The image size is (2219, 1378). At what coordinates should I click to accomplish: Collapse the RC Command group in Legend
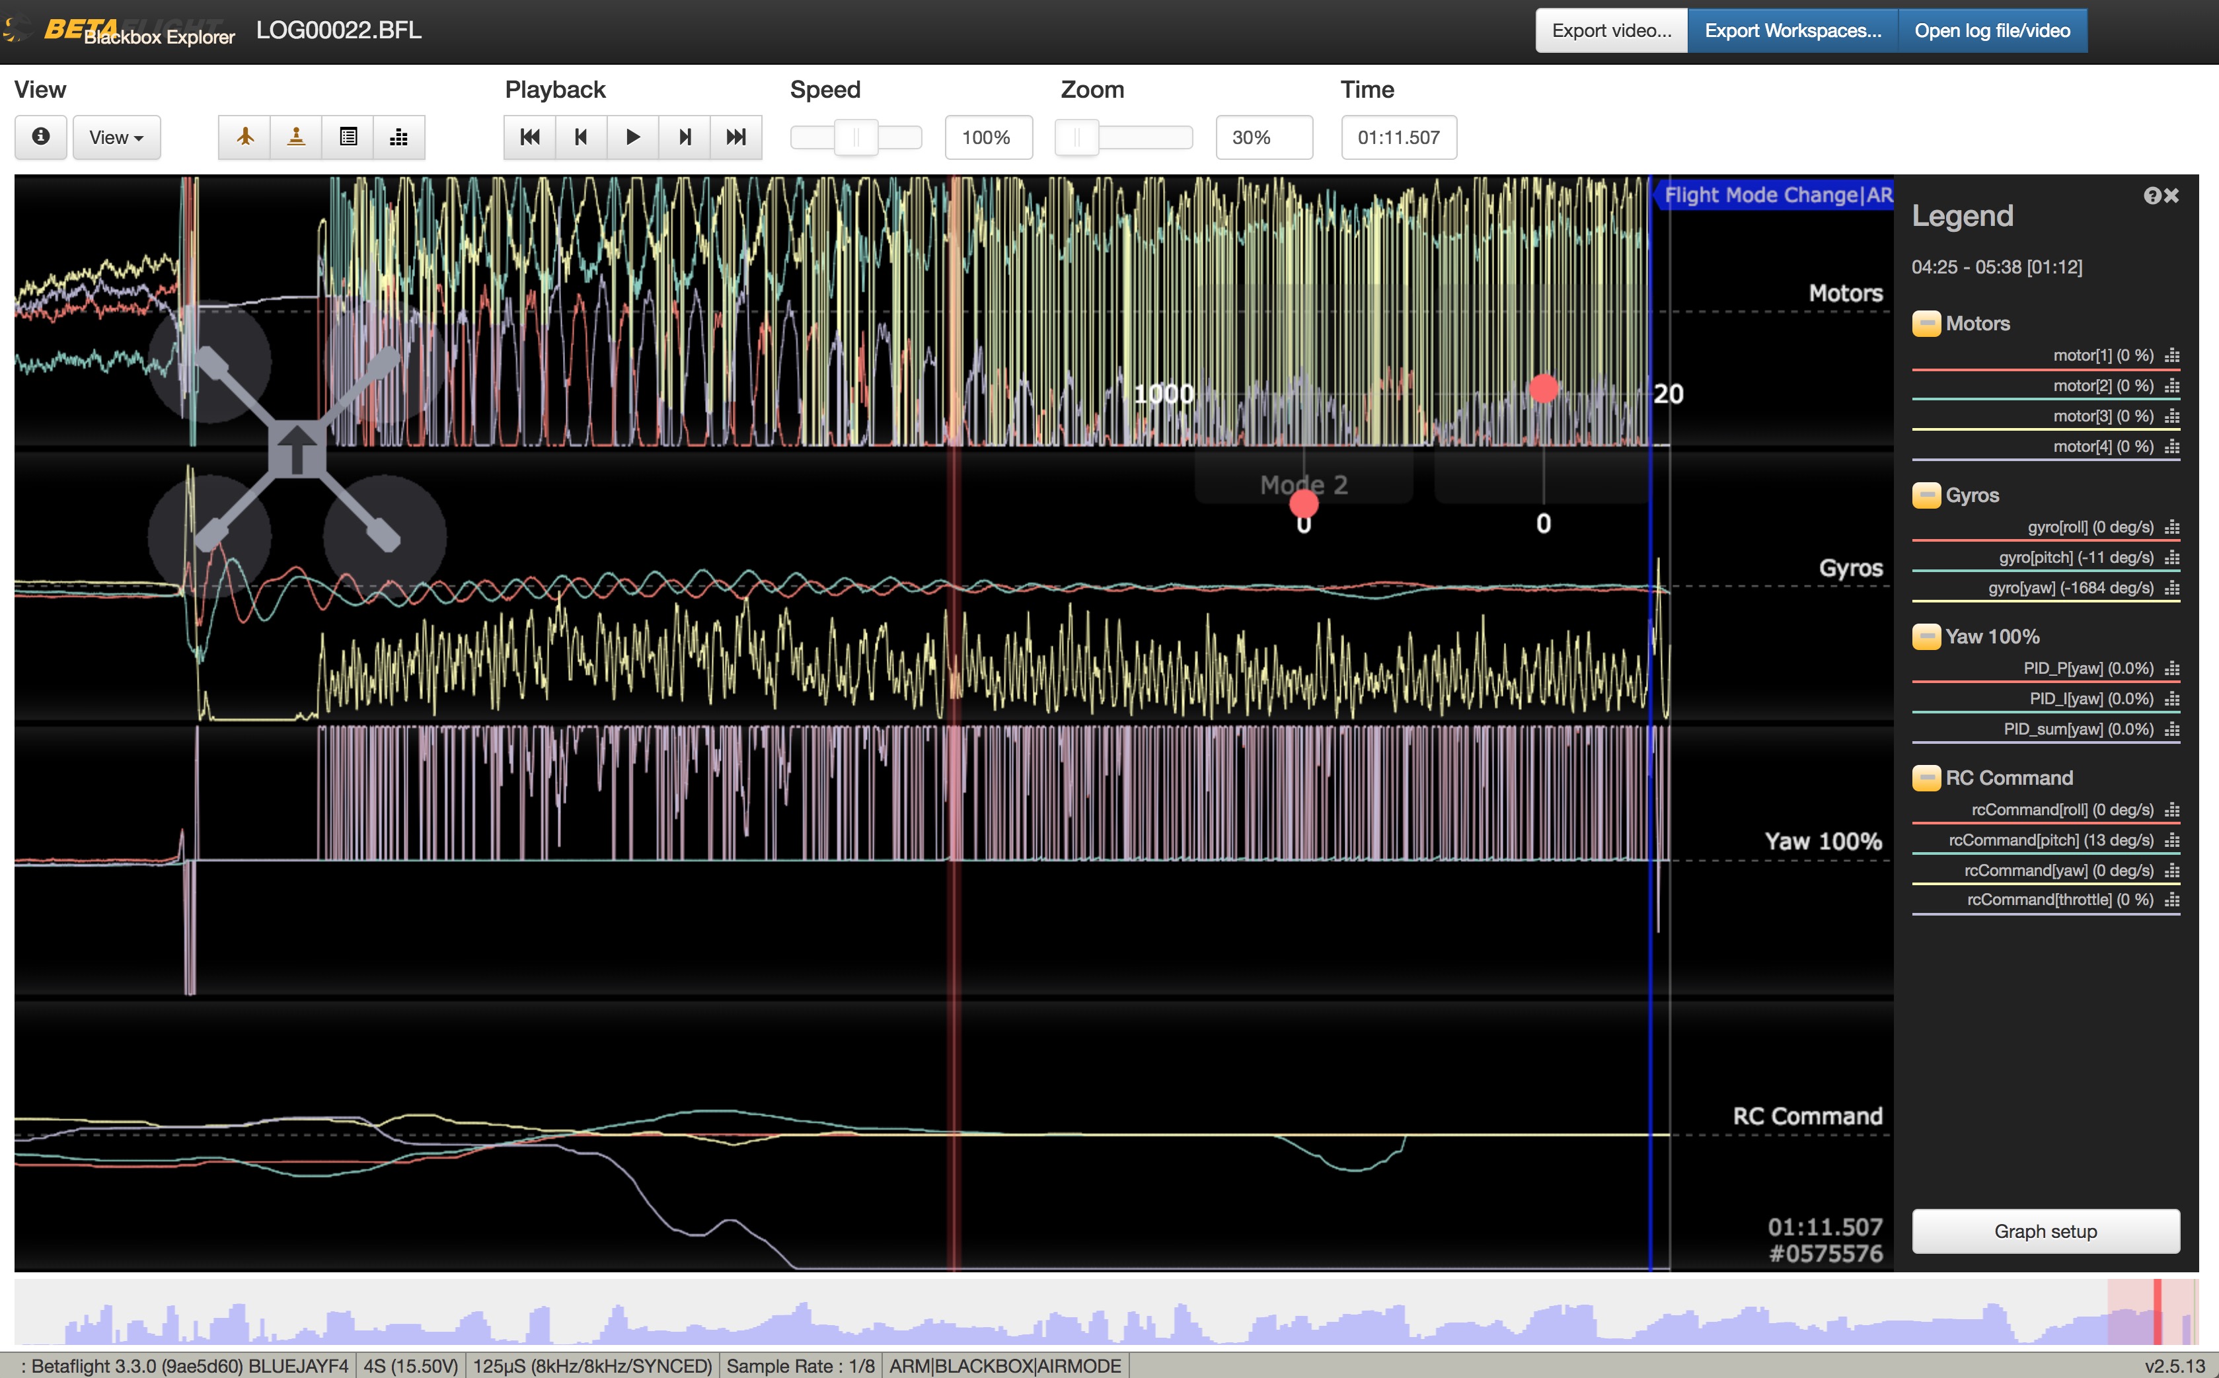(x=1928, y=778)
